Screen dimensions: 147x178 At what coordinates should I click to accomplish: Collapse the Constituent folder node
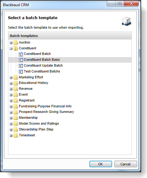11,49
